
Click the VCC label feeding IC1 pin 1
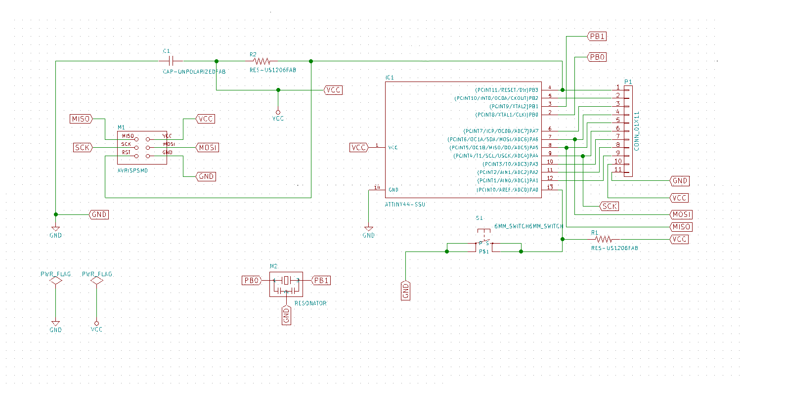[x=359, y=148]
